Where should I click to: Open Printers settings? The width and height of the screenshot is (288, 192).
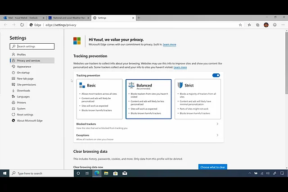click(x=32, y=103)
